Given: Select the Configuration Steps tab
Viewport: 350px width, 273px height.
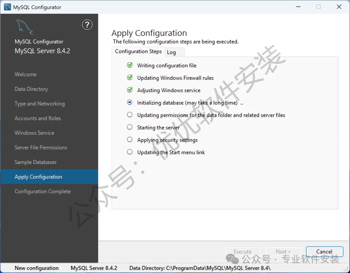Looking at the screenshot, I should pyautogui.click(x=138, y=51).
